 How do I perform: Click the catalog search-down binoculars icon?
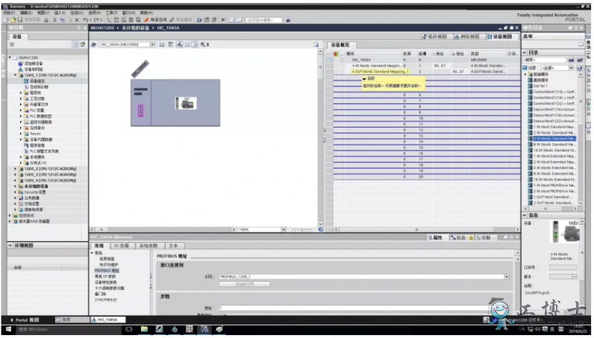pyautogui.click(x=571, y=60)
